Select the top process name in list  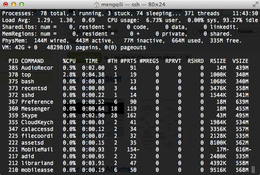coord(26,75)
